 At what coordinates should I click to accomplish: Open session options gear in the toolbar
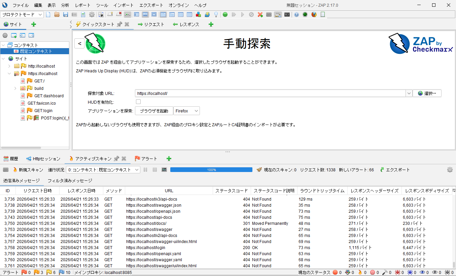coord(92,14)
